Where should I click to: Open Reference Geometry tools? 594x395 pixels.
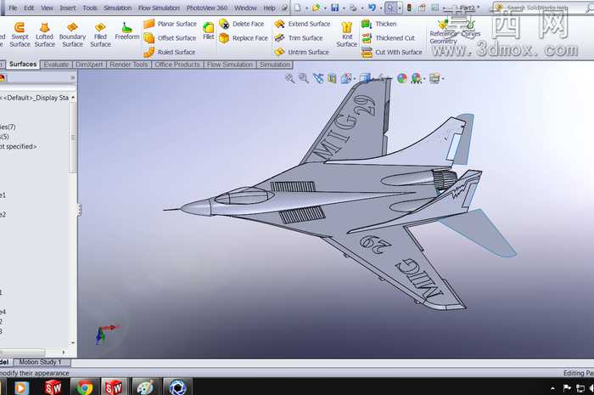click(443, 32)
